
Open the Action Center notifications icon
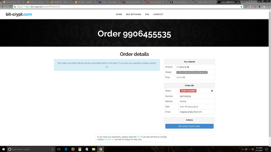[x=266, y=149]
